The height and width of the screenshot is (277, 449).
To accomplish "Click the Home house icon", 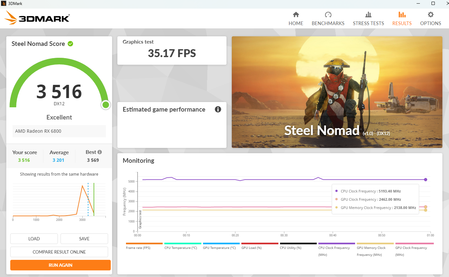I will pyautogui.click(x=296, y=15).
